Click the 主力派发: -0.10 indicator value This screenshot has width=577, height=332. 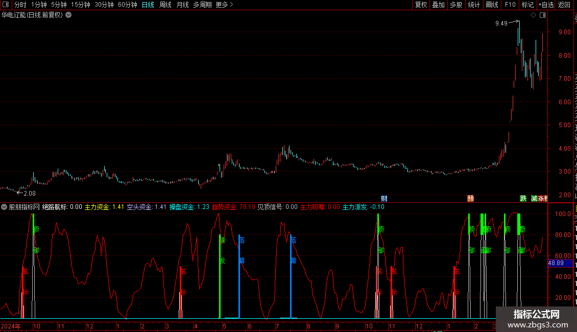pos(364,207)
